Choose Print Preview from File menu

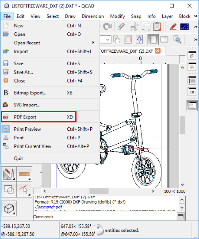[50, 129]
